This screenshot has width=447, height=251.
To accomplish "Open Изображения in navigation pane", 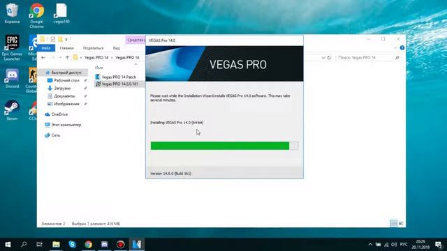I will [x=67, y=104].
